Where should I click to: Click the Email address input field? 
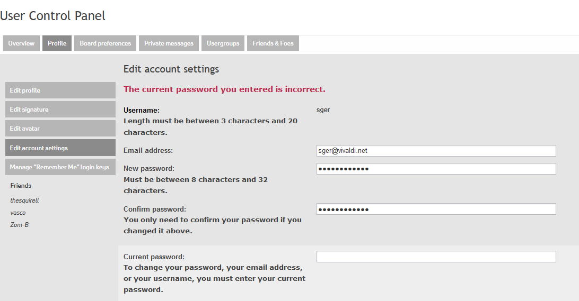[436, 151]
